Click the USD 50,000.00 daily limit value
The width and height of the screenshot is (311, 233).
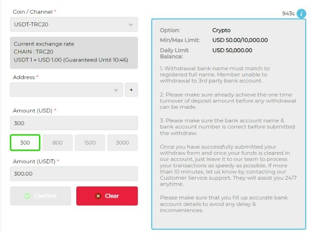click(x=232, y=50)
